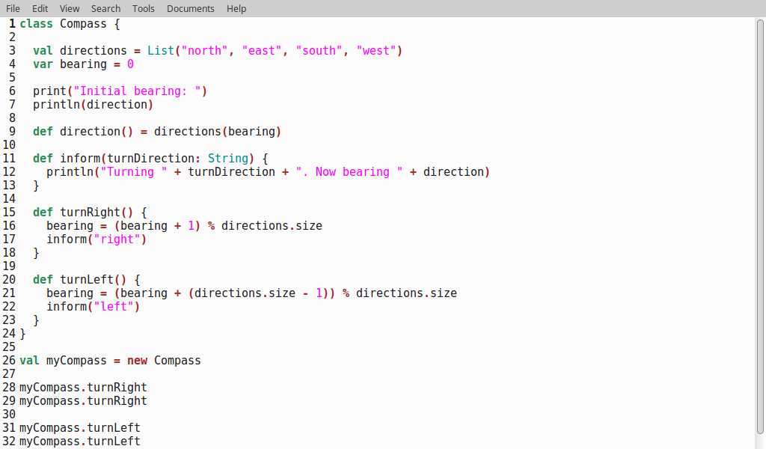The width and height of the screenshot is (766, 449).
Task: Click Compass after the new keyword on line 26
Action: 177,360
